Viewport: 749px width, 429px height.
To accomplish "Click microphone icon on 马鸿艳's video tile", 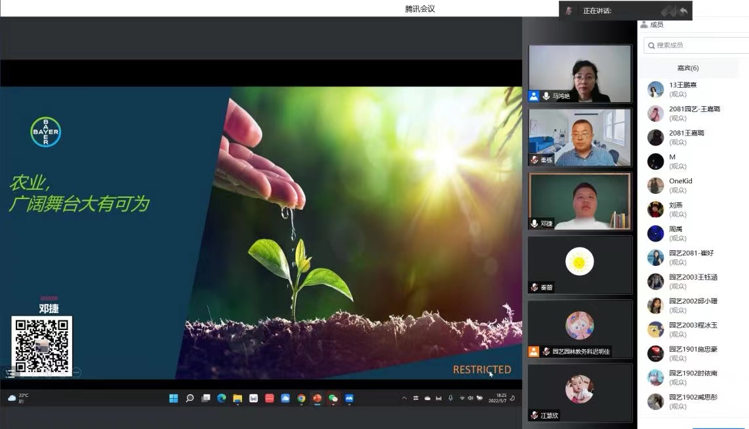I will coord(546,96).
